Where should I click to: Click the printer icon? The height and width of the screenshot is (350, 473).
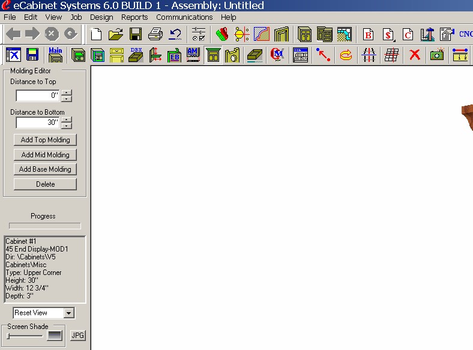coord(155,34)
